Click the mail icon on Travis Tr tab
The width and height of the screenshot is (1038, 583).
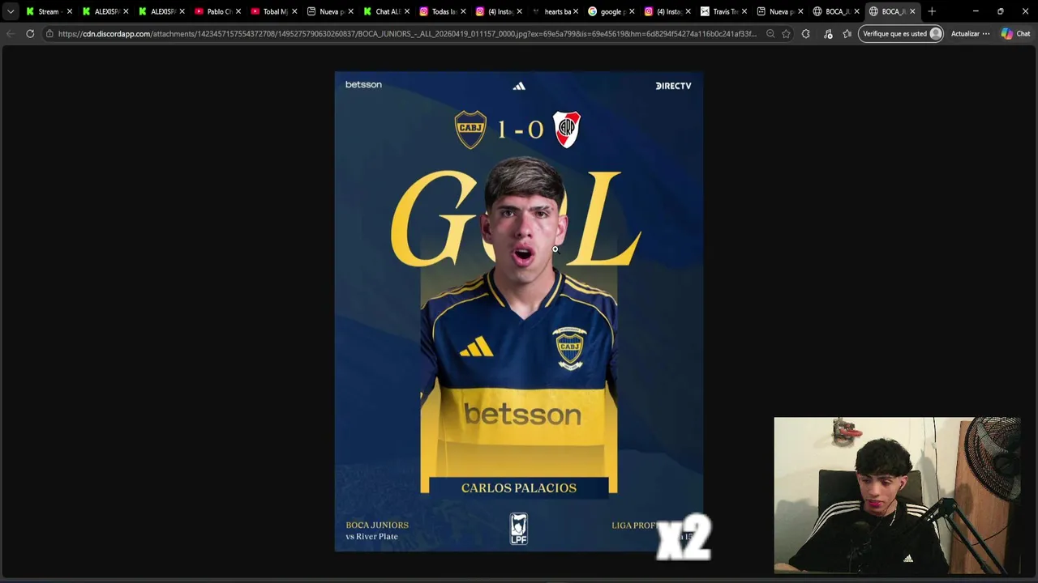click(705, 11)
